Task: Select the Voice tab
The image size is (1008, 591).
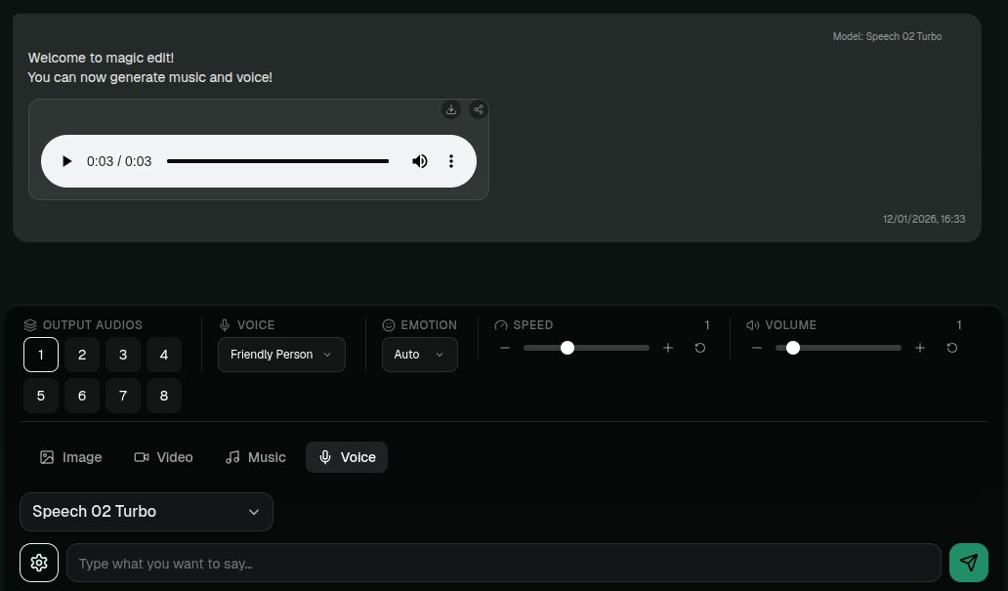Action: [x=347, y=457]
